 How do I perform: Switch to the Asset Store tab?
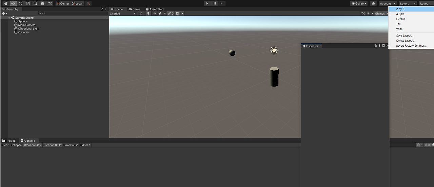tap(155, 9)
